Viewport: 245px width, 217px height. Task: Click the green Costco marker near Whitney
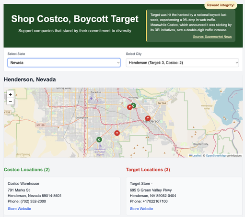tap(133, 105)
